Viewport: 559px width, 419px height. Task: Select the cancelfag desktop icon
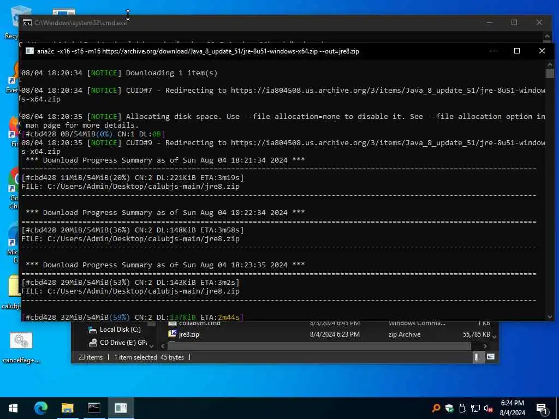(21, 348)
